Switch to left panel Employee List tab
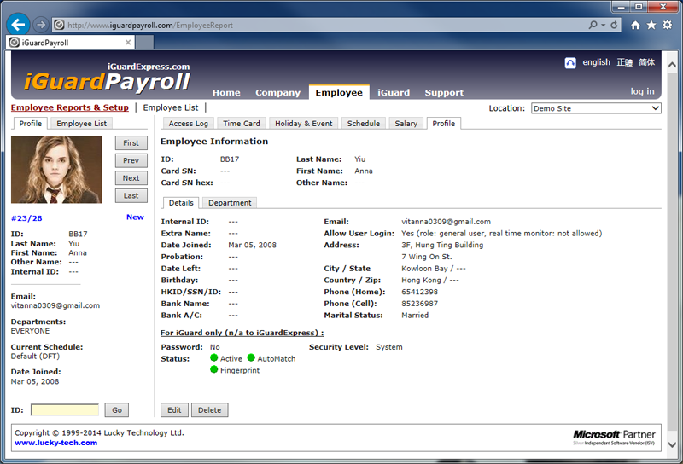 point(81,124)
